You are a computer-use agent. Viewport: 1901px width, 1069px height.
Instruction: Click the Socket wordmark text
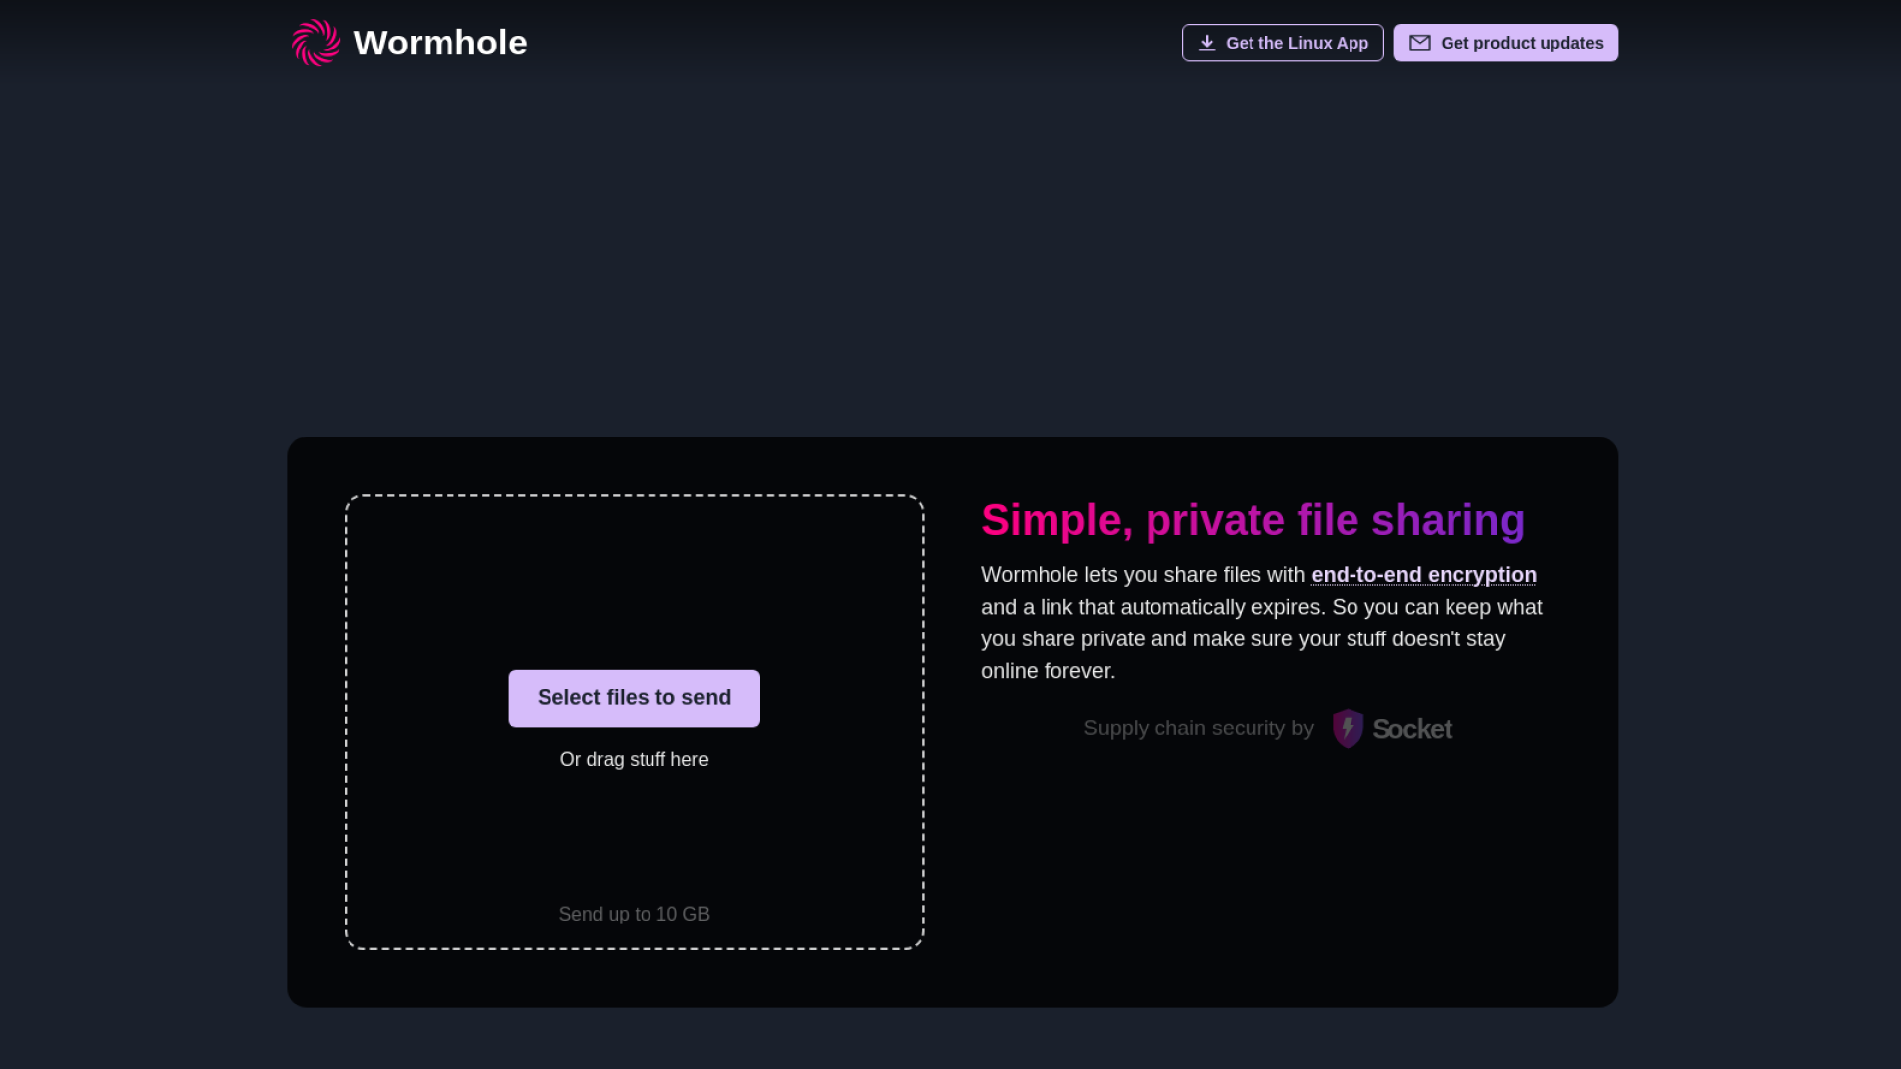(x=1412, y=729)
